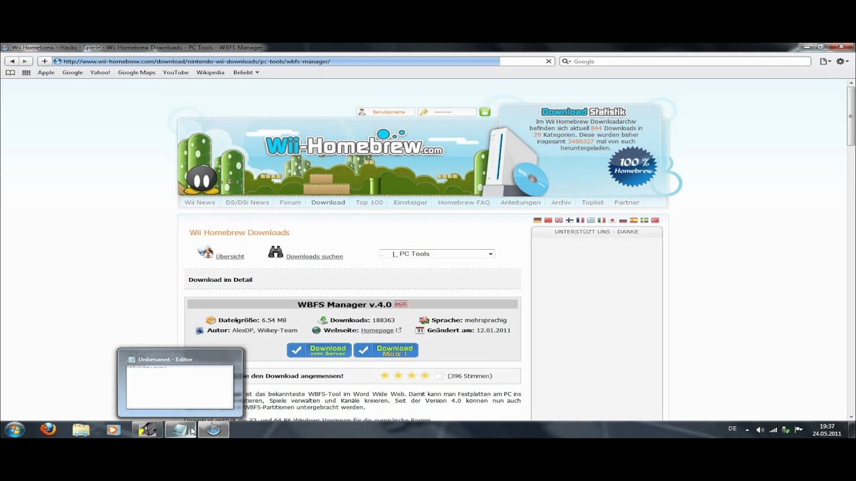Image resolution: width=856 pixels, height=481 pixels.
Task: Go to the Forum menu item
Action: point(290,202)
